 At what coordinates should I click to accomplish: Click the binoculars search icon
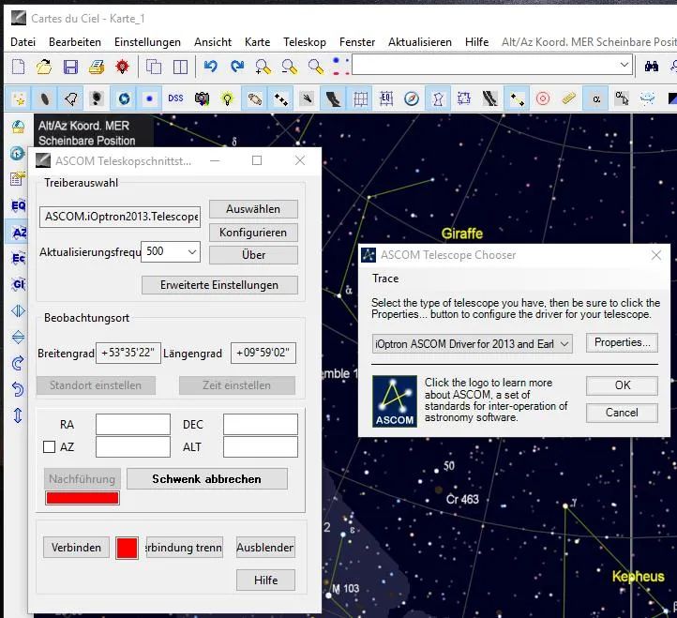[x=653, y=66]
